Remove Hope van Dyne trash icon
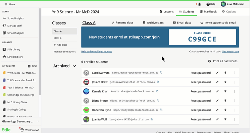The image size is (250, 133). tap(225, 110)
